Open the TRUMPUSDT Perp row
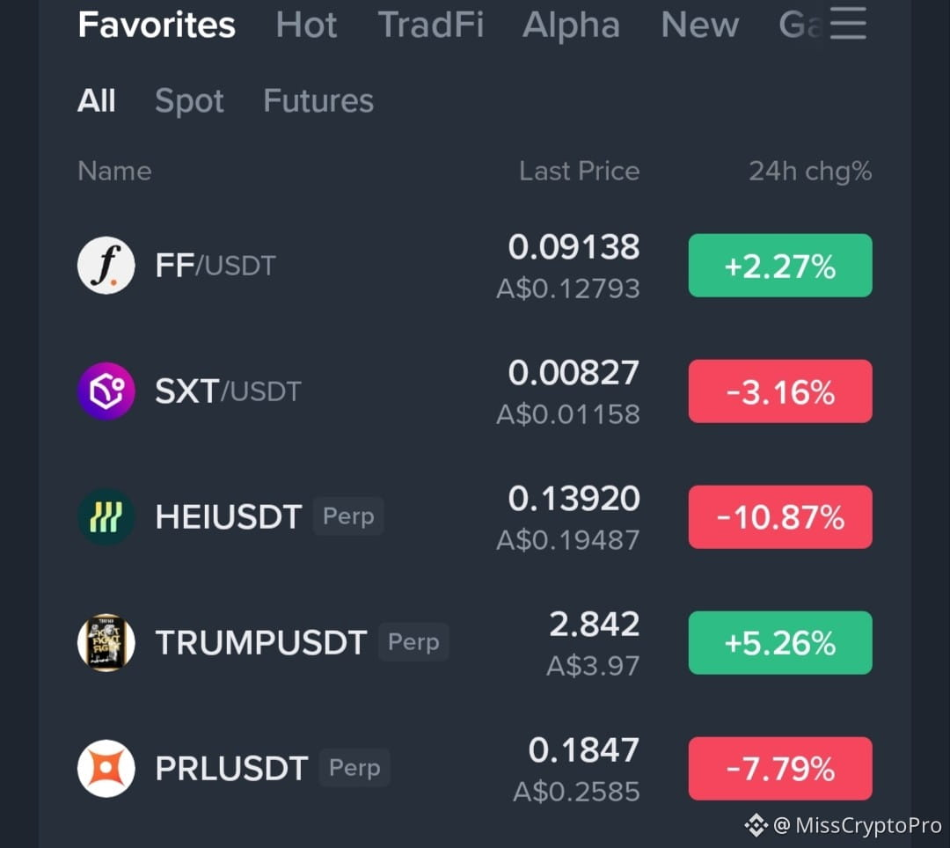The width and height of the screenshot is (950, 848). coord(475,643)
